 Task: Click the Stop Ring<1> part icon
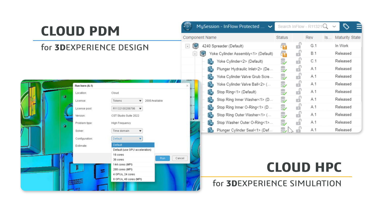click(211, 92)
